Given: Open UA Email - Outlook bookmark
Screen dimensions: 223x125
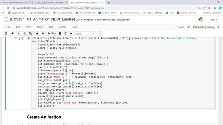Looking at the screenshot, I should (108, 13).
